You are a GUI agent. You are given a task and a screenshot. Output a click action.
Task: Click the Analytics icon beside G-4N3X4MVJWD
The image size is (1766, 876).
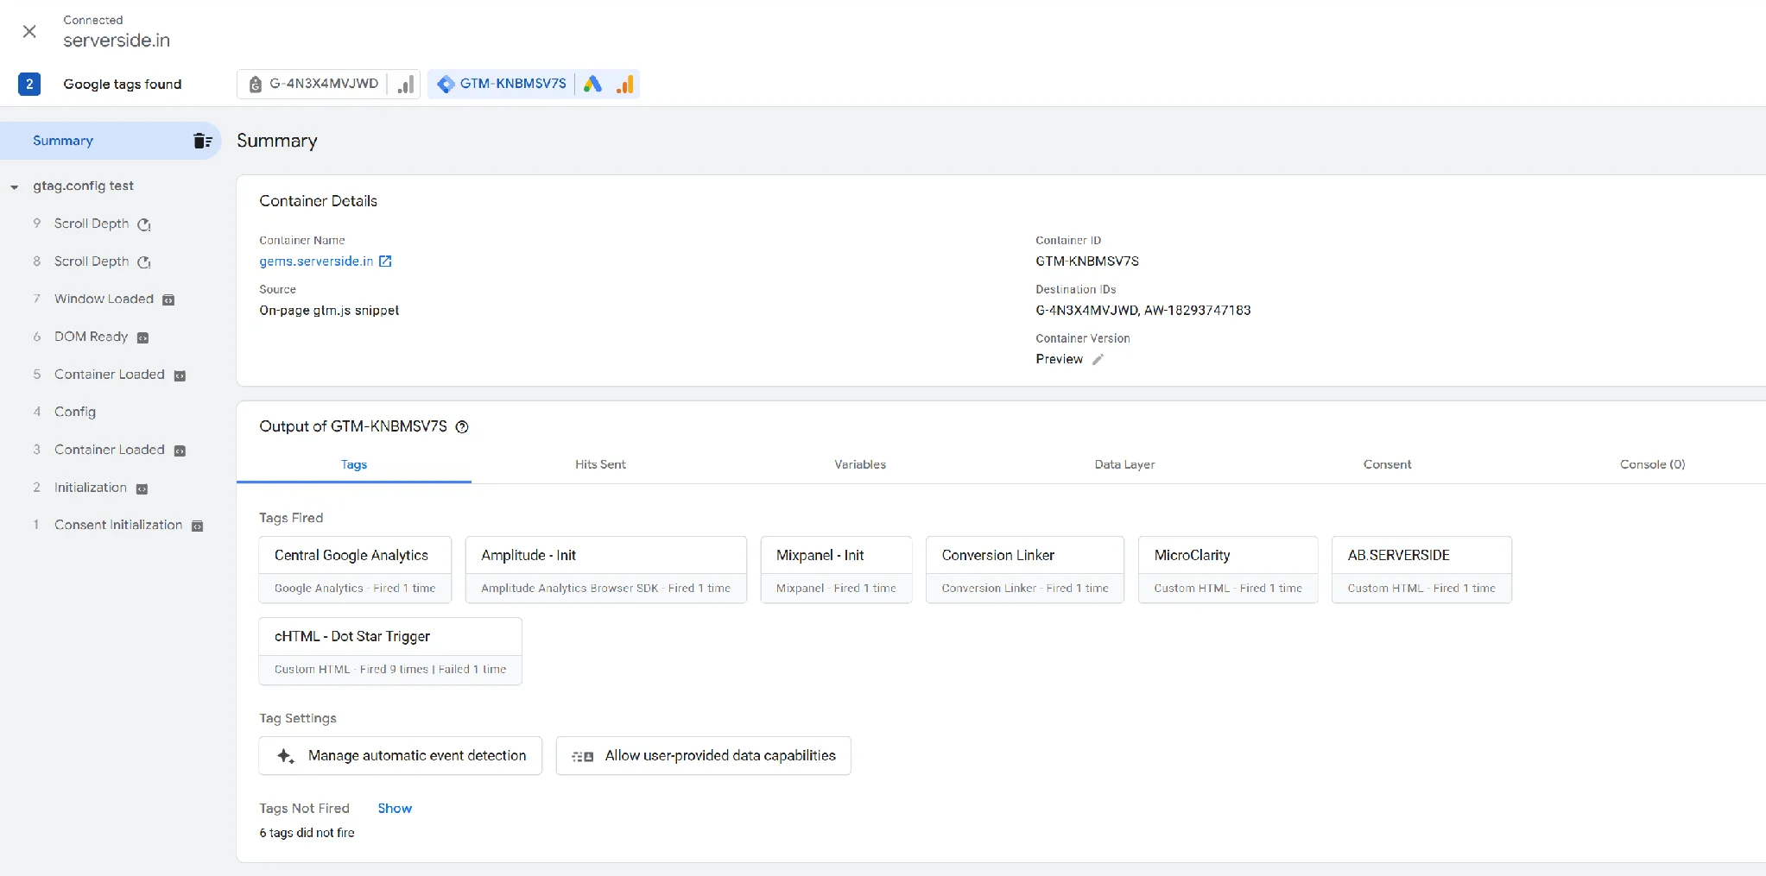(405, 84)
